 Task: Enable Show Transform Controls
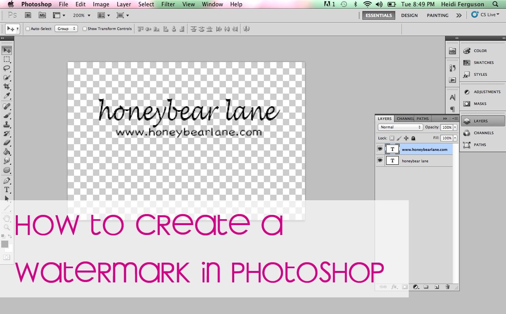tap(84, 28)
